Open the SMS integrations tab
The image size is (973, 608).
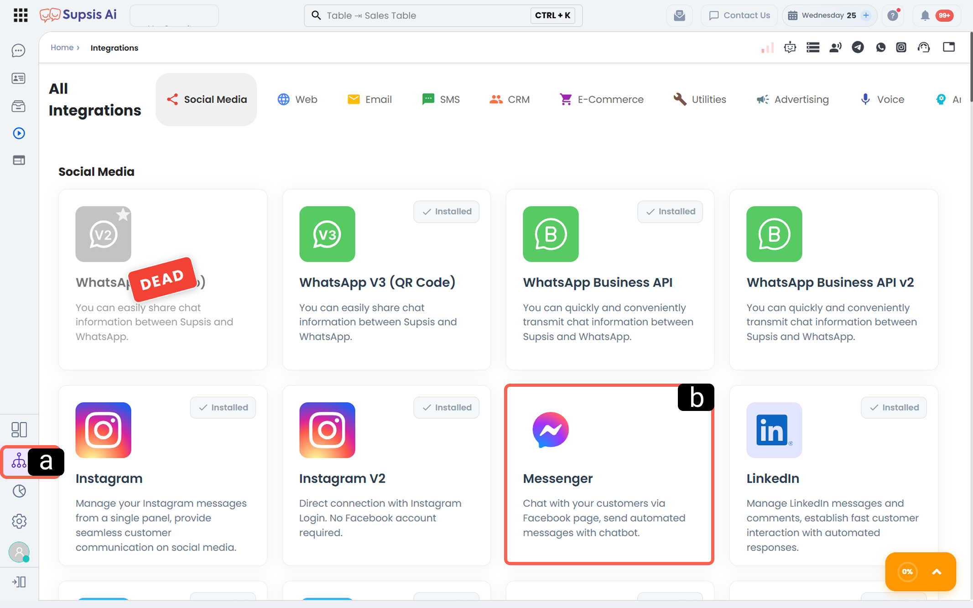[x=441, y=99]
